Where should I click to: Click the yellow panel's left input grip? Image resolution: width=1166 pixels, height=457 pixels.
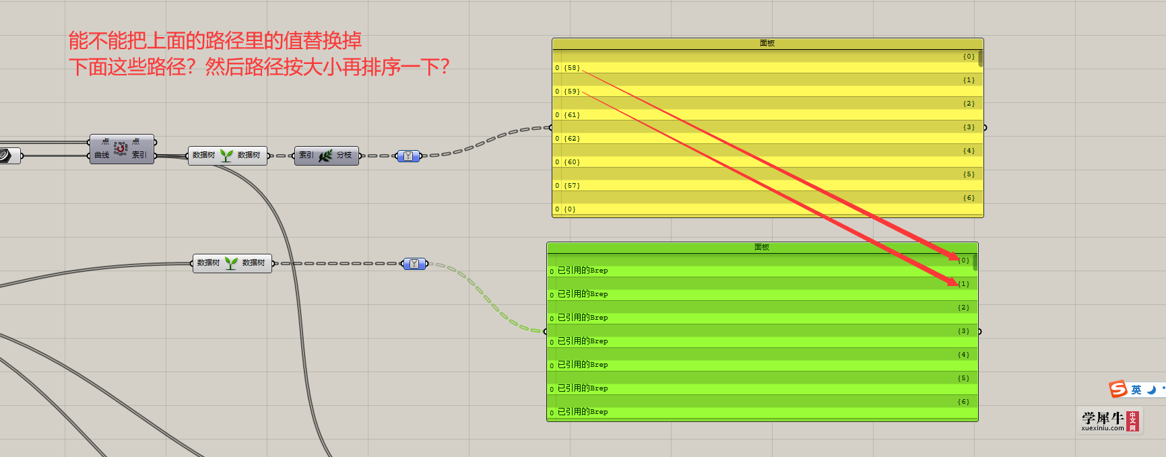coord(551,127)
